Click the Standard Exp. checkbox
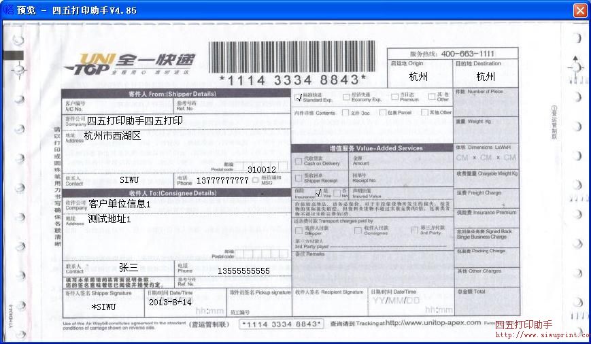This screenshot has height=344, width=591. point(299,98)
